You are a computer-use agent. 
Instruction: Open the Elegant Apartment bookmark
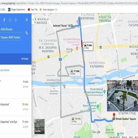click(17, 10)
